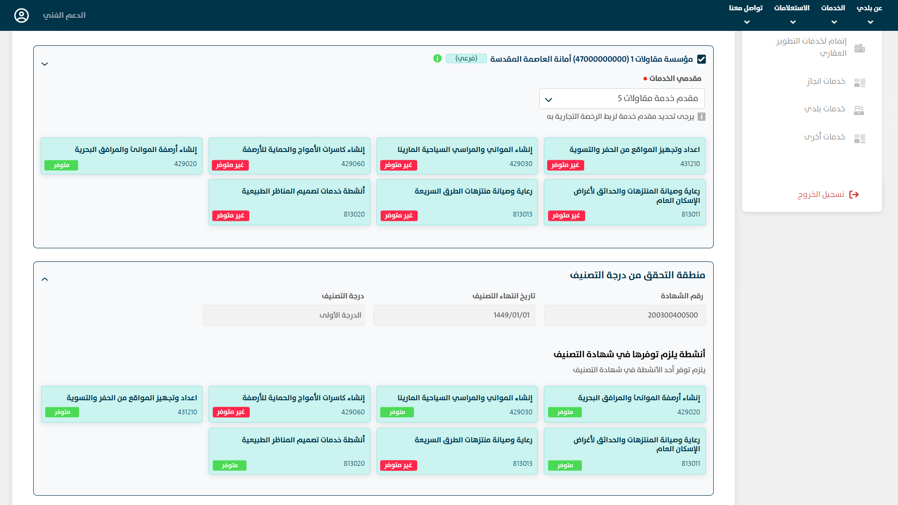
Task: Collapse the contracting establishment panel chevron
Action: [x=45, y=64]
